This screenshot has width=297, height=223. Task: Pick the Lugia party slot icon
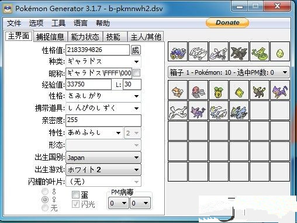219,51
